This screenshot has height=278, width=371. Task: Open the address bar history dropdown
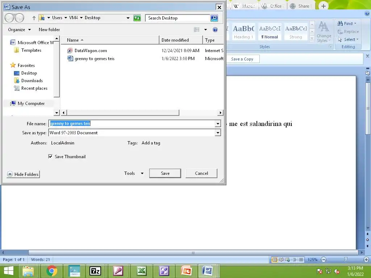click(128, 18)
